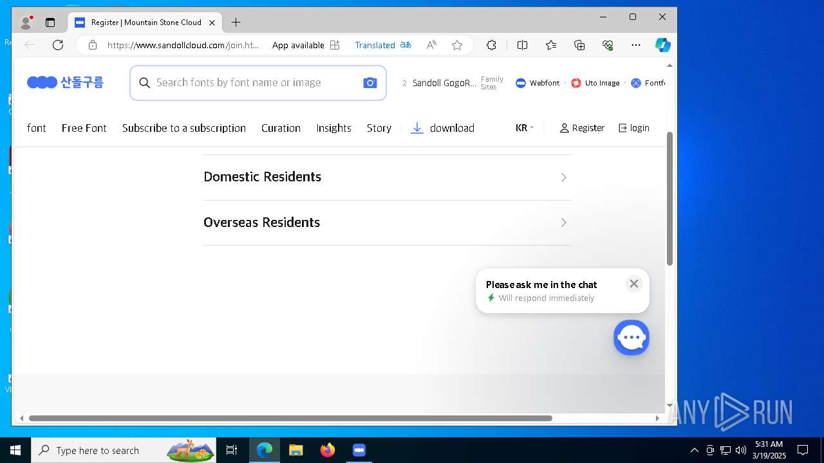Open Firefox from the taskbar

(328, 450)
